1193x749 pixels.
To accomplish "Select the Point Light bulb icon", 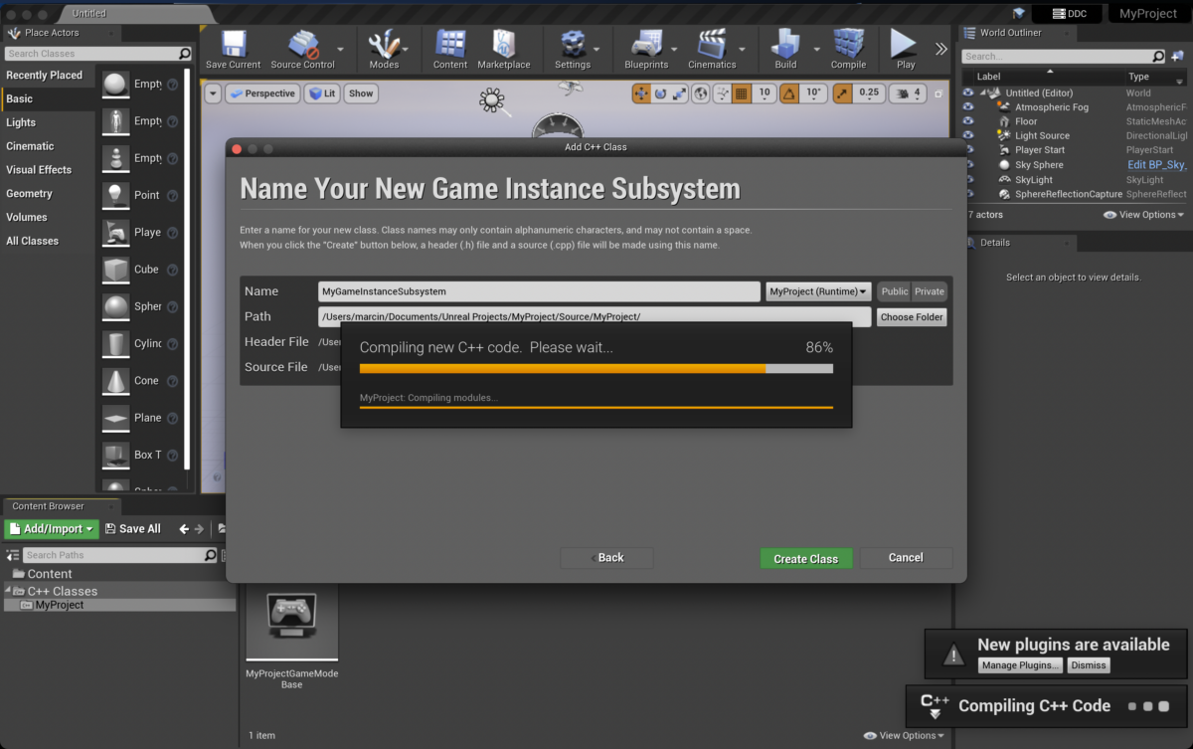I will point(116,195).
